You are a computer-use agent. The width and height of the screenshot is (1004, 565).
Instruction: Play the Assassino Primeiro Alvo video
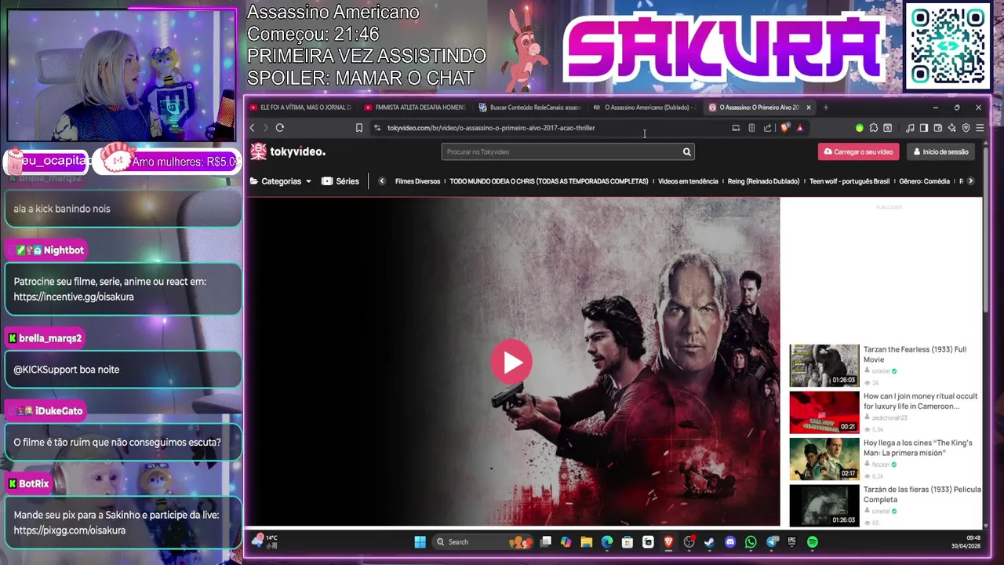pos(511,362)
